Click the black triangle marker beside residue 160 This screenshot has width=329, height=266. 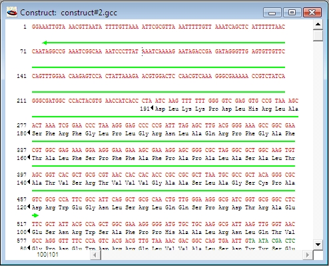29,157
